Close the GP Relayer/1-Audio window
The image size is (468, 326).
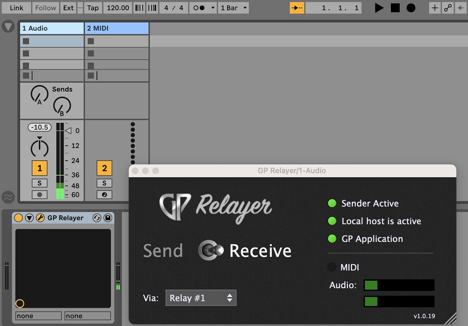[x=135, y=171]
